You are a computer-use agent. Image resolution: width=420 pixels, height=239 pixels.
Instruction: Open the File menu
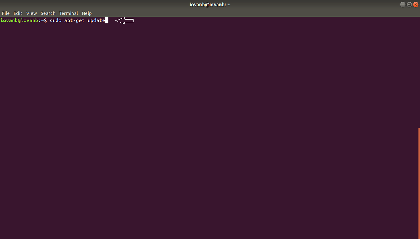(x=6, y=13)
